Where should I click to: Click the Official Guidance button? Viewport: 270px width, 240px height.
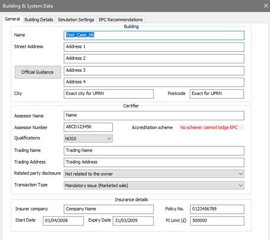(x=38, y=72)
